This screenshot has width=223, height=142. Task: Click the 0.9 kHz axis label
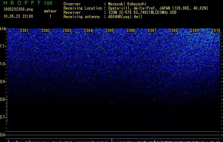[3, 82]
